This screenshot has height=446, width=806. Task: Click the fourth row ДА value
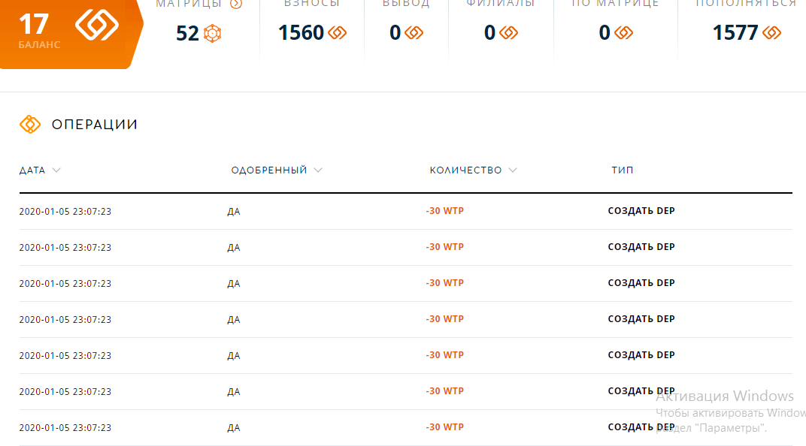[x=234, y=319]
